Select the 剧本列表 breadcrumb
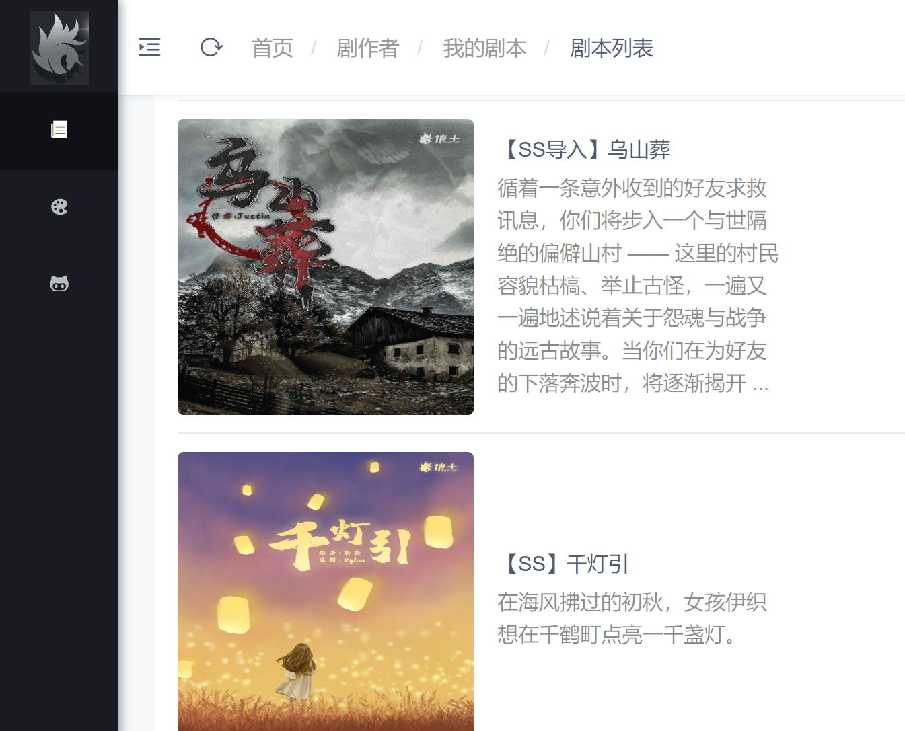 coord(612,48)
